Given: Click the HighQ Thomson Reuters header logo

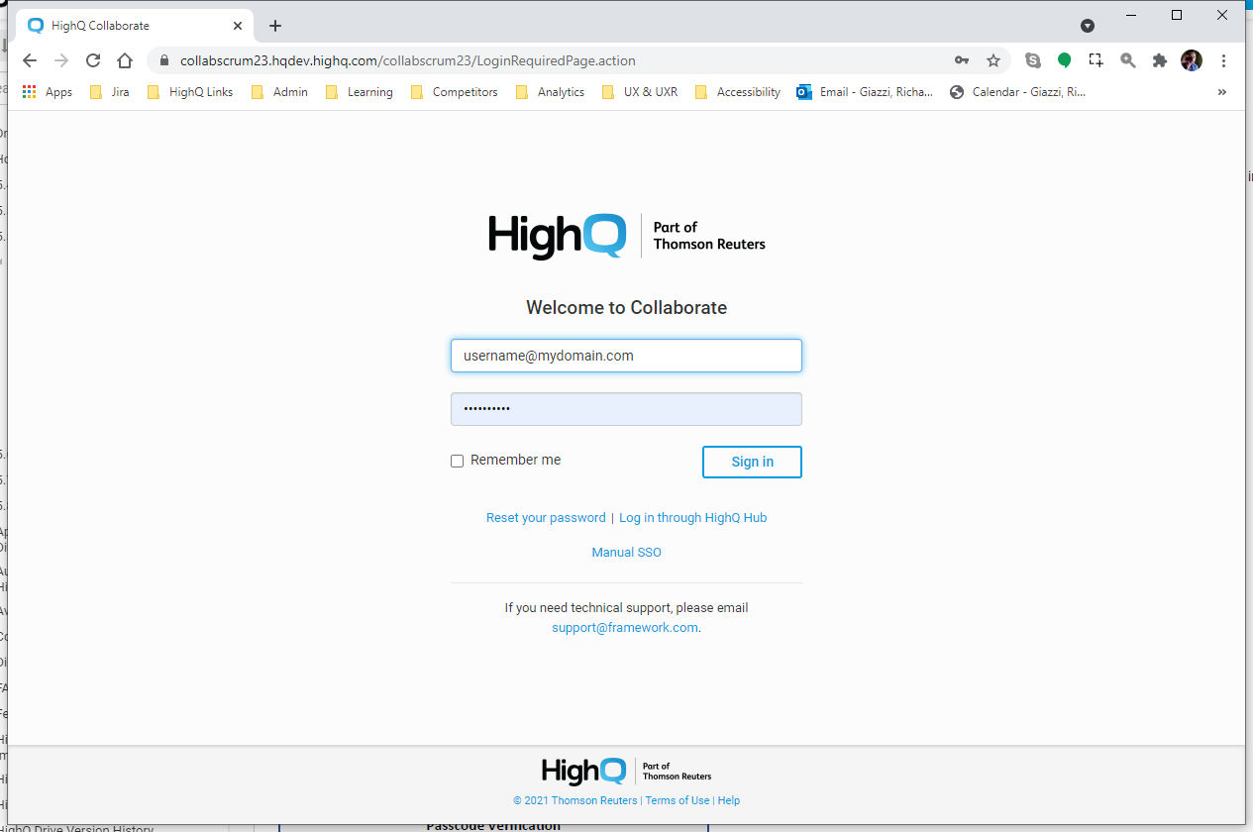Looking at the screenshot, I should pos(626,236).
